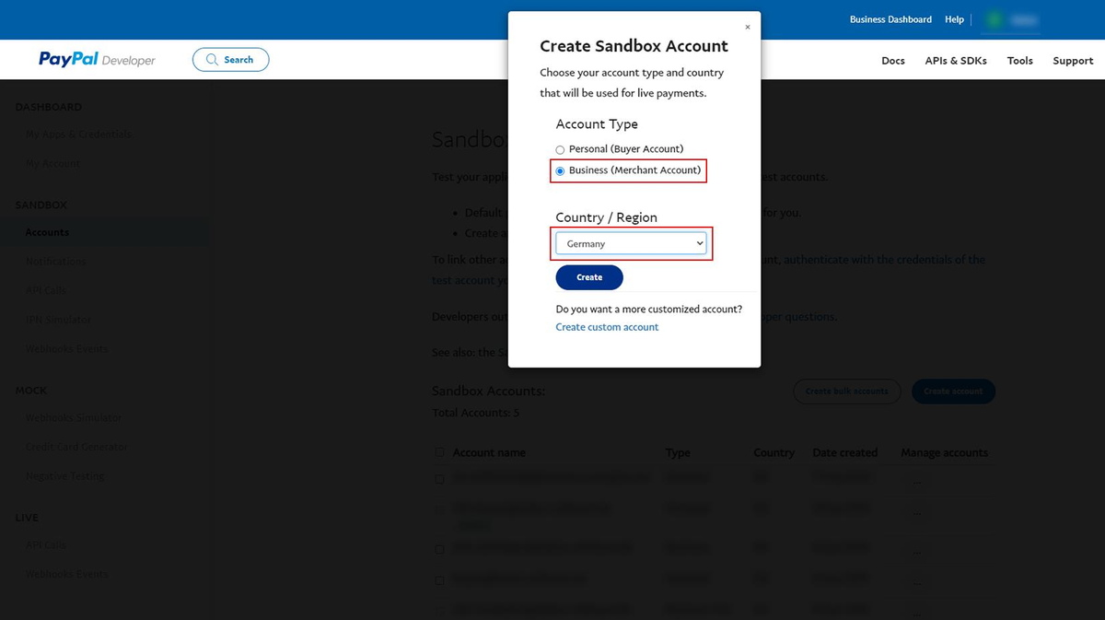Open manage menu for first account row
The height and width of the screenshot is (620, 1105).
[x=916, y=480]
